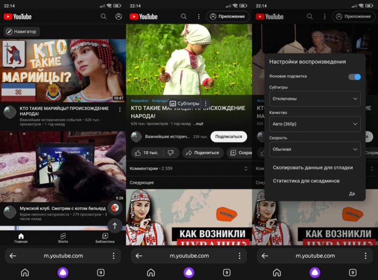The height and width of the screenshot is (280, 378).
Task: Tap the search icon in the right screen
Action: (310, 17)
